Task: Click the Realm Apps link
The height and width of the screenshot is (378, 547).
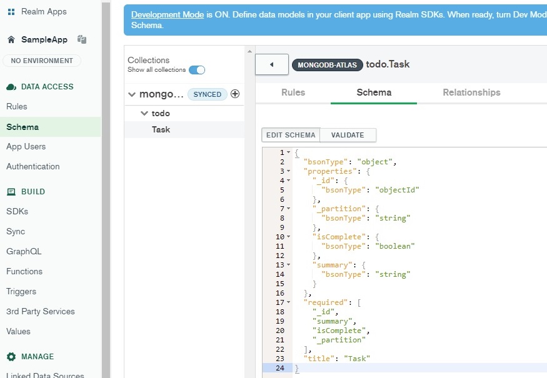Action: (44, 12)
